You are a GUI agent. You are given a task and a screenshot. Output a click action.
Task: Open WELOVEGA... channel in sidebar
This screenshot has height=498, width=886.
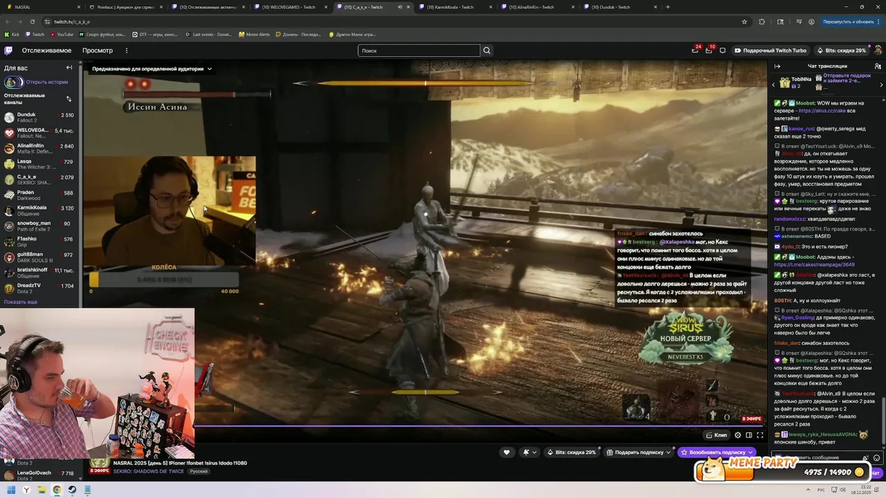click(x=40, y=133)
